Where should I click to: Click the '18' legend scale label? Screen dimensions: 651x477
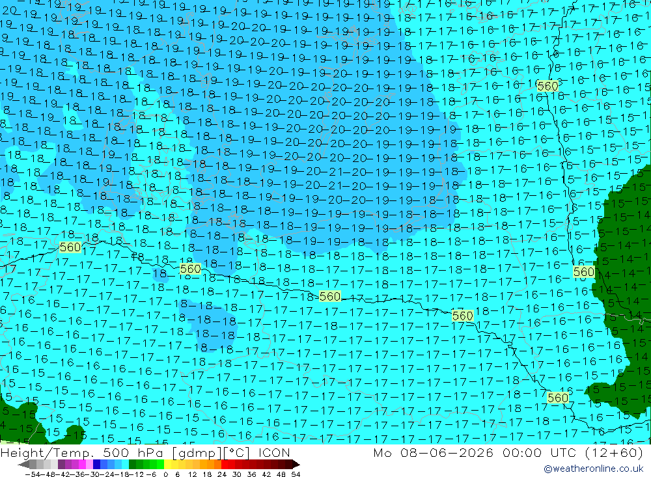pos(207,474)
